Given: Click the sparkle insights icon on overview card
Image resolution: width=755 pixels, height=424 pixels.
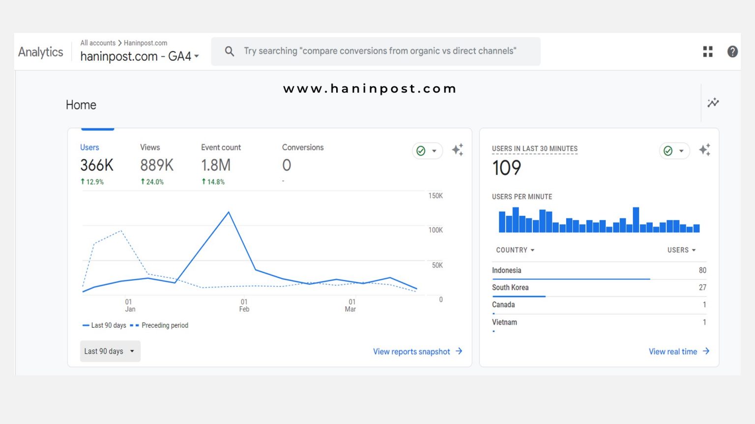Looking at the screenshot, I should point(457,150).
